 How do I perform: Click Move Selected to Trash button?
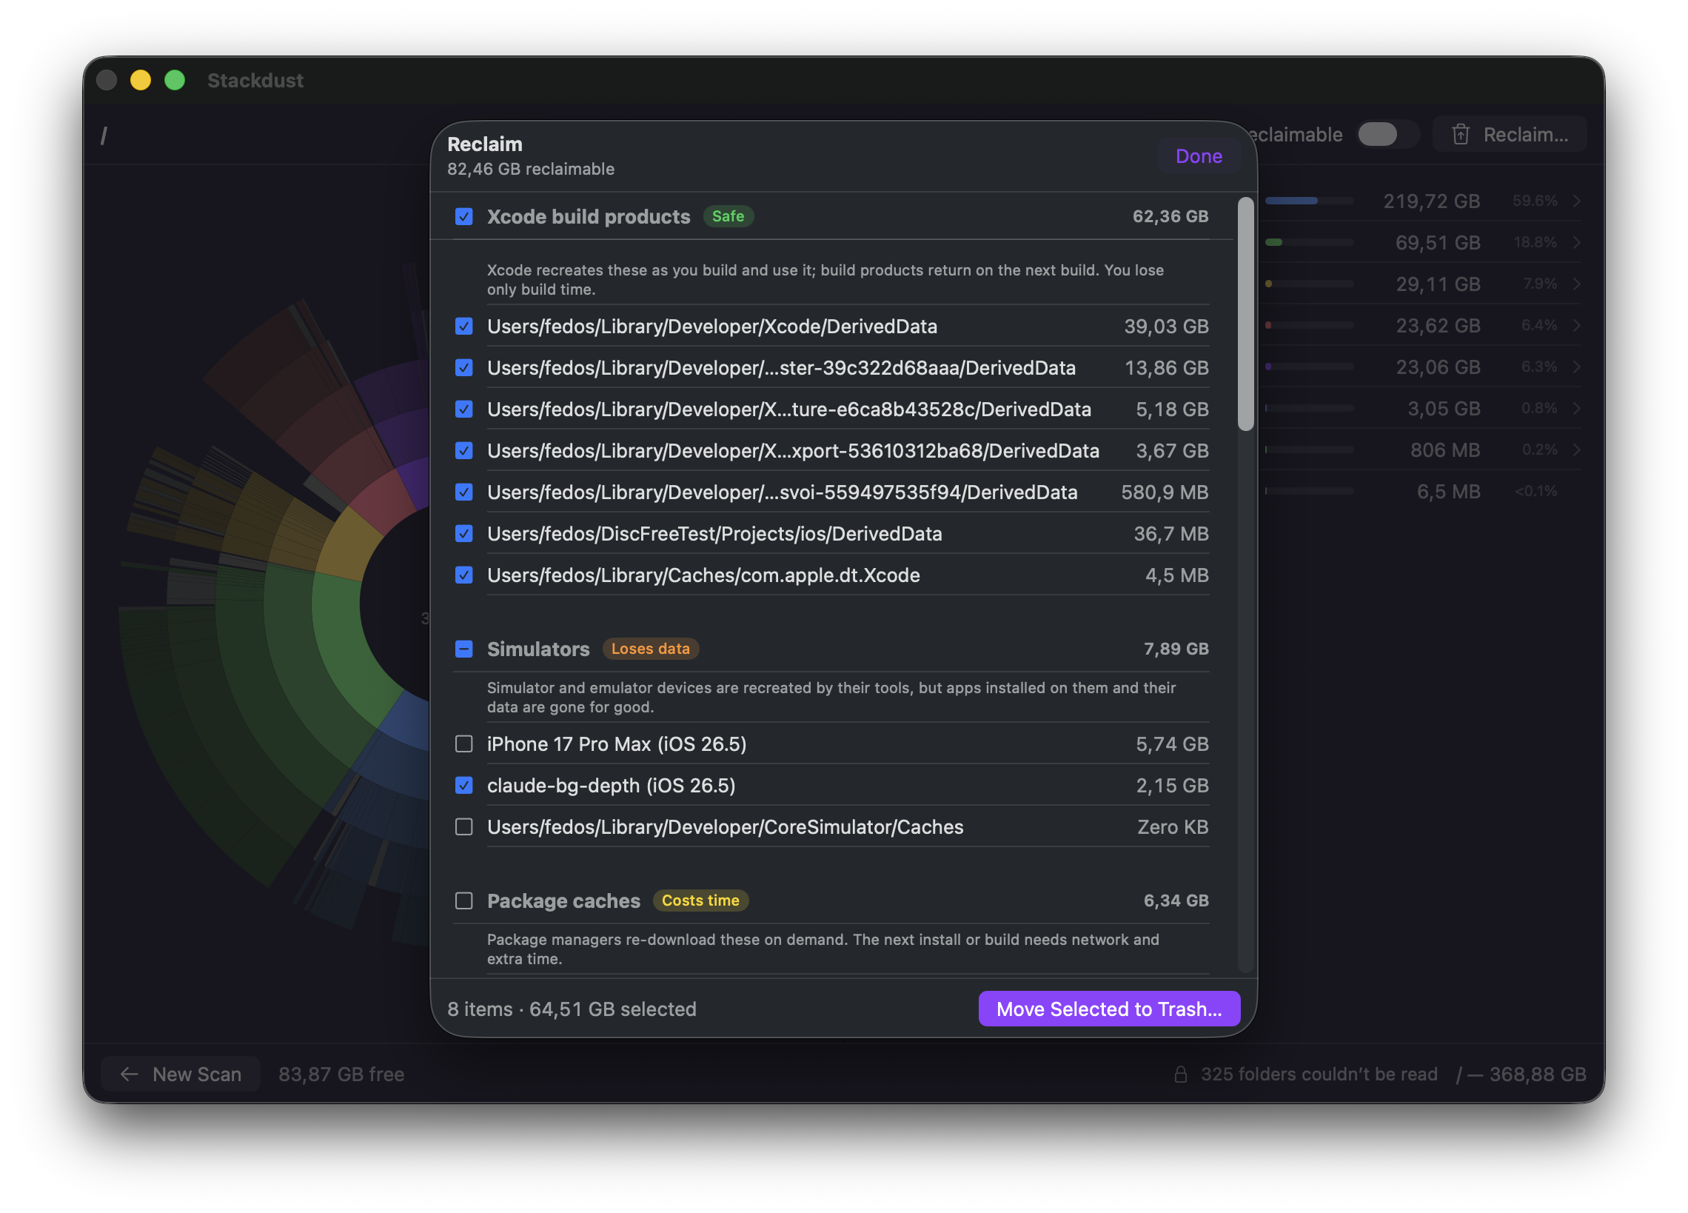(x=1109, y=1009)
